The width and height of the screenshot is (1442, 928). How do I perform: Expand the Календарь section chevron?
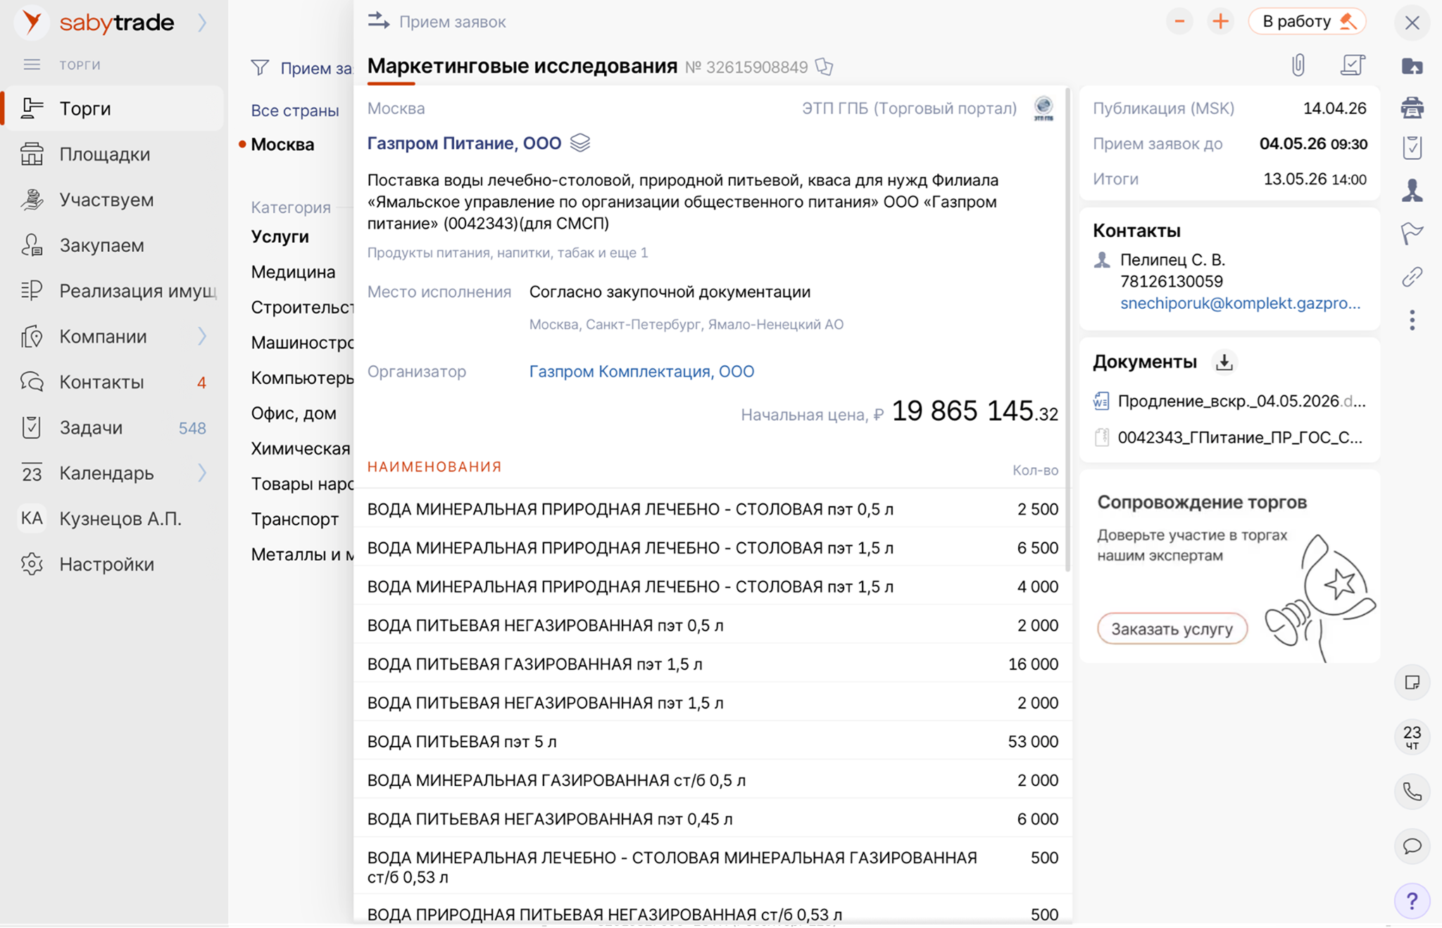(203, 473)
